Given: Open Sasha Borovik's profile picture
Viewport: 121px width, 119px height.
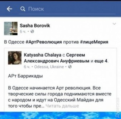Looking at the screenshot, I should tap(11, 29).
